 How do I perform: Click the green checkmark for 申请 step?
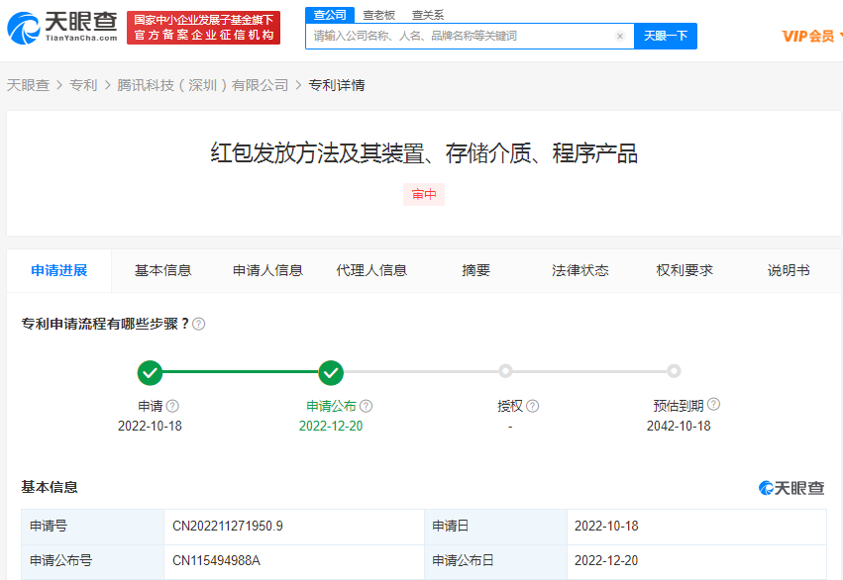tap(150, 372)
